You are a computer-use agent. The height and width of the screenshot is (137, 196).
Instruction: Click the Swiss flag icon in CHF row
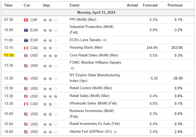coord(26,20)
